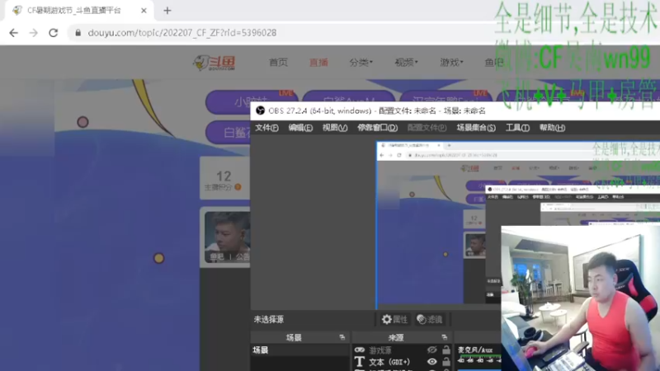Click the OBS logo icon in title bar

(x=260, y=110)
